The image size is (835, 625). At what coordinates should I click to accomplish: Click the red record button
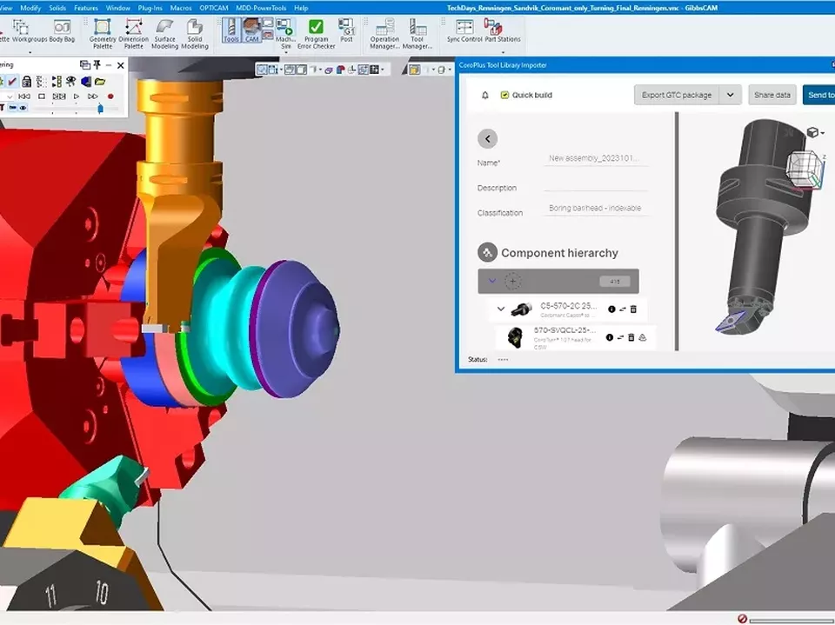110,96
